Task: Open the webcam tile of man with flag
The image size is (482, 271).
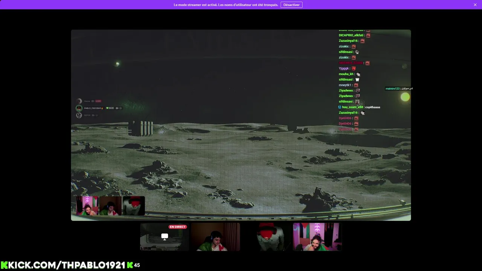Action: (x=215, y=237)
